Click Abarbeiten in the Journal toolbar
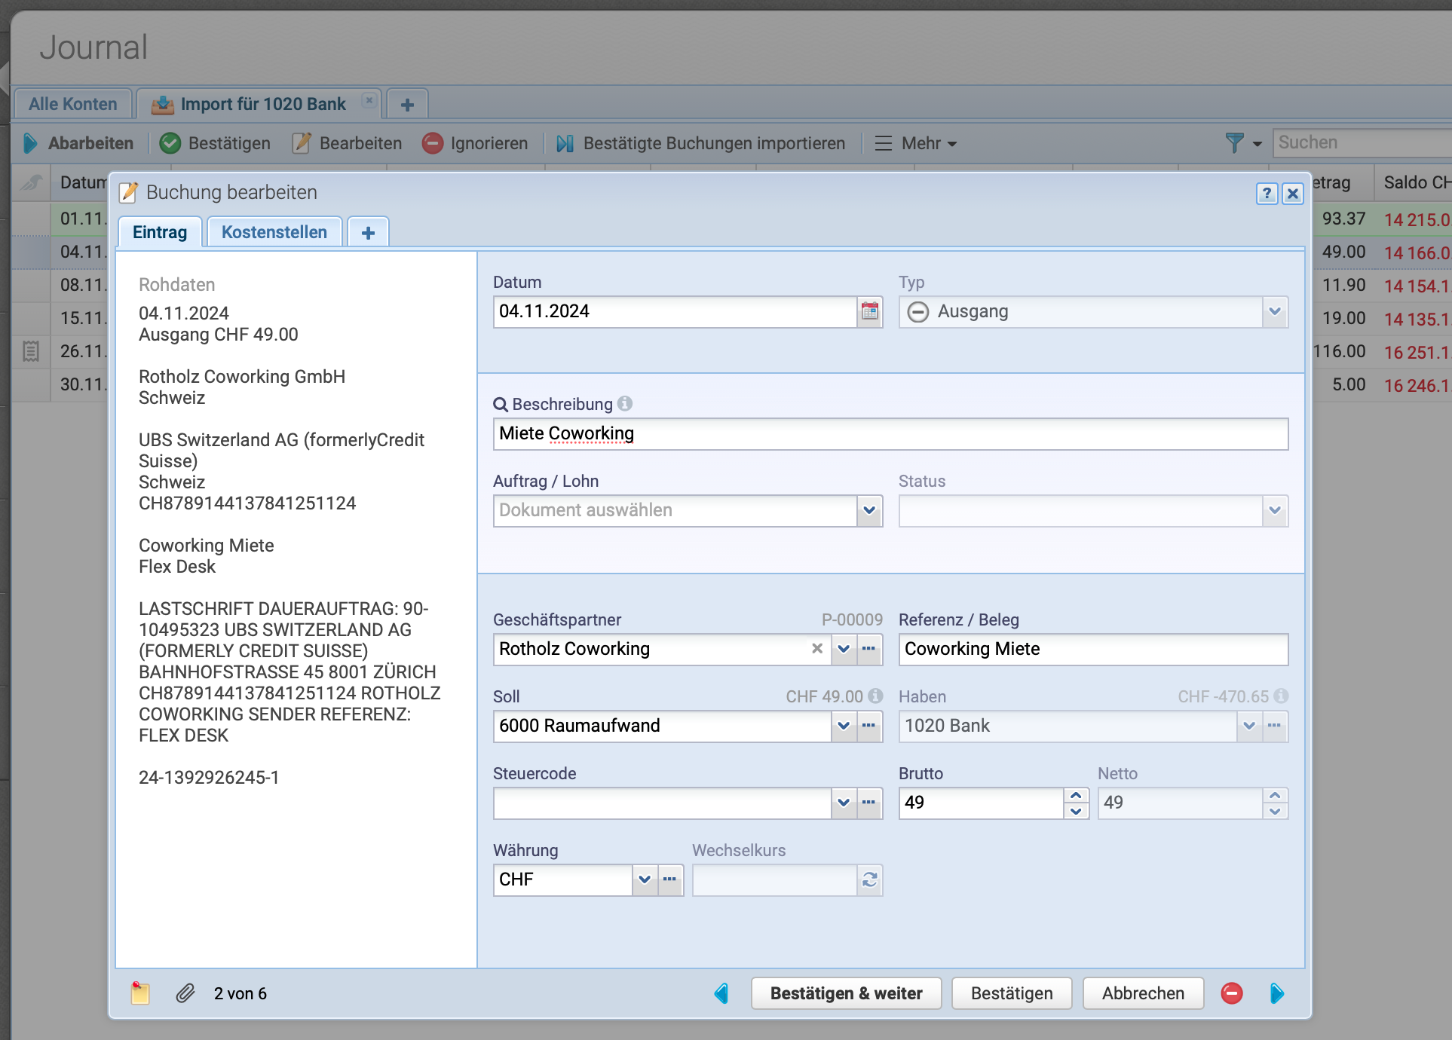Image resolution: width=1452 pixels, height=1040 pixels. pos(78,143)
